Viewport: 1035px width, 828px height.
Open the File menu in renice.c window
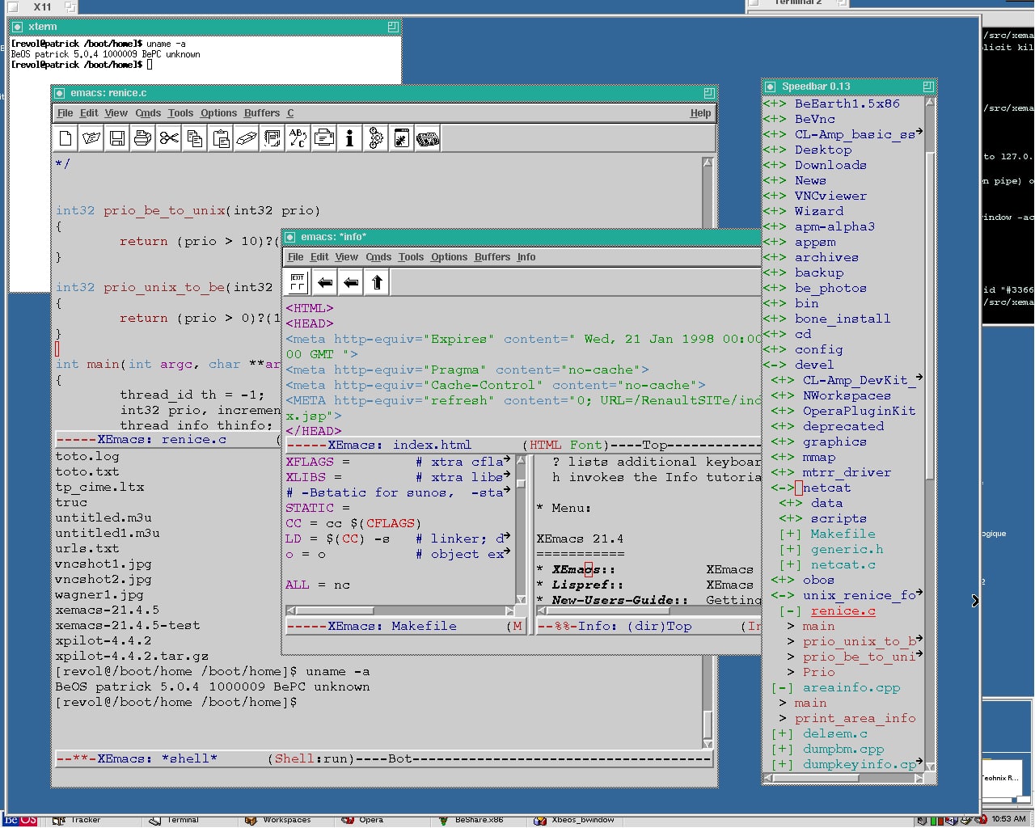[x=65, y=113]
